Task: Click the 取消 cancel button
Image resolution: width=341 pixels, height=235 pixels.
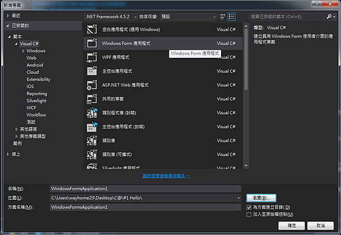Action: click(321, 226)
